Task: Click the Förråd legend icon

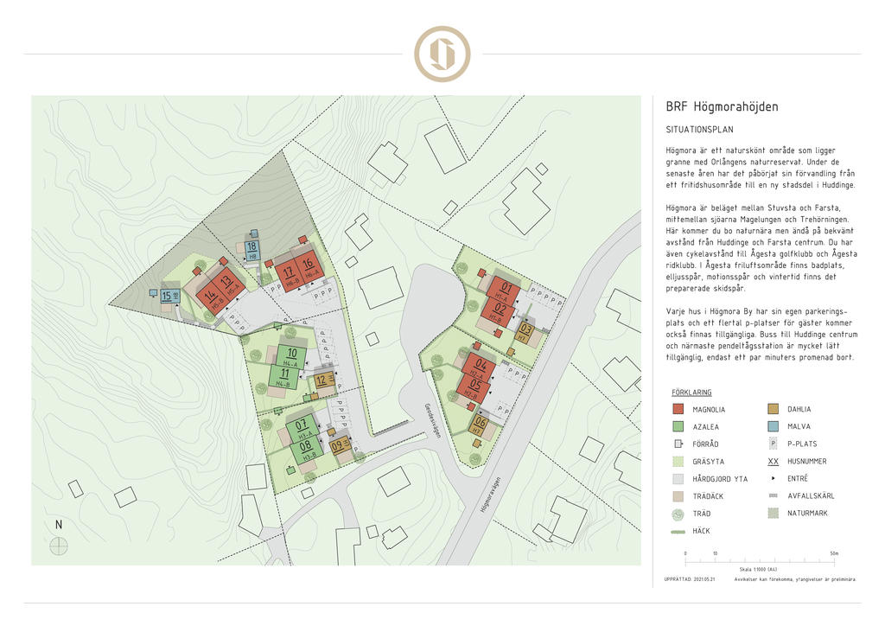Action: (x=678, y=444)
